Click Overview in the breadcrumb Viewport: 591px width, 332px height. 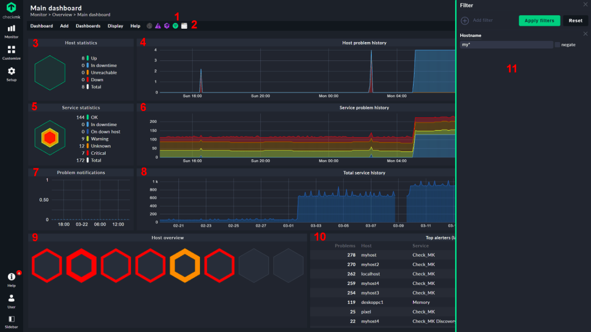pyautogui.click(x=62, y=15)
